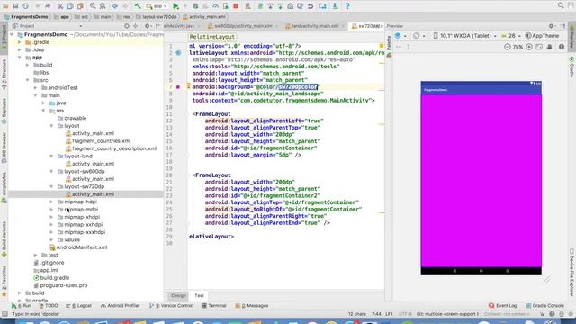The height and width of the screenshot is (324, 576).
Task: Click the red Stop icon
Action: coord(236,6)
